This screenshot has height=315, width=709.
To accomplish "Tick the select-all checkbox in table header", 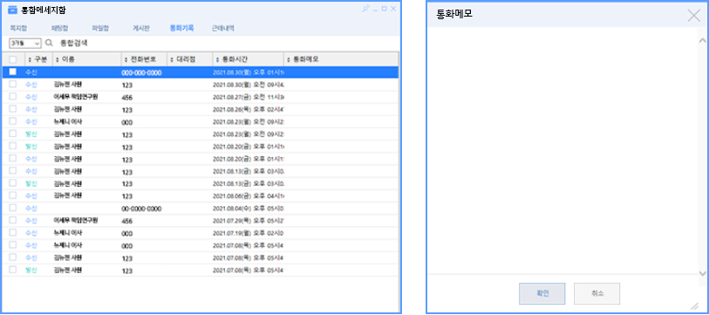I will tap(13, 59).
